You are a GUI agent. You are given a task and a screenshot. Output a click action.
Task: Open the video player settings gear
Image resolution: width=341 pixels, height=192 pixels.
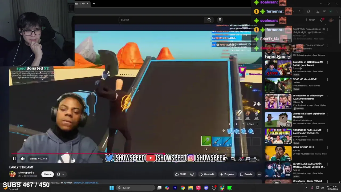tap(240, 159)
